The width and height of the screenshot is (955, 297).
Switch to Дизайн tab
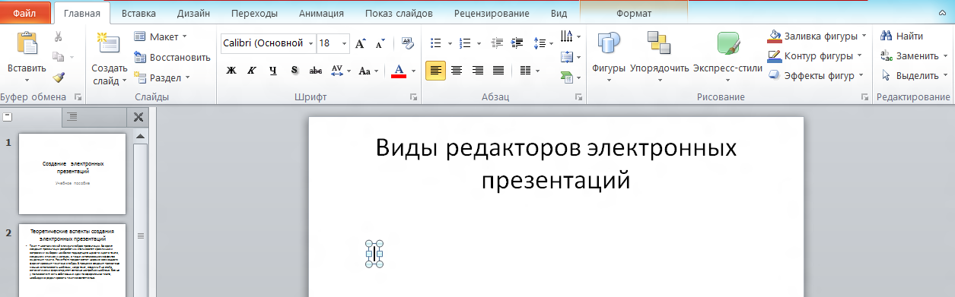194,13
